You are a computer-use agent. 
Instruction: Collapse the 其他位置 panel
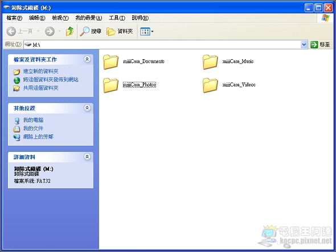tap(87, 108)
